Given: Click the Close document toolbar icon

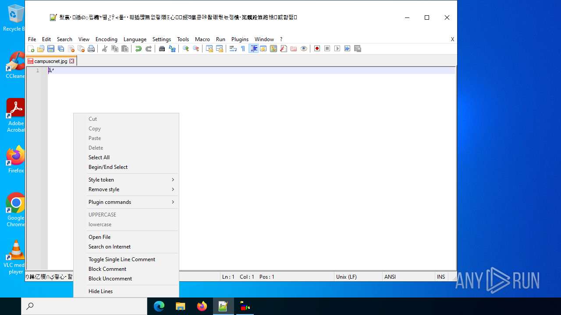Looking at the screenshot, I should tap(71, 49).
